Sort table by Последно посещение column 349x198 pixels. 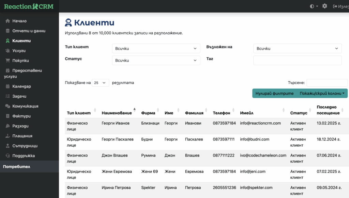pyautogui.click(x=328, y=110)
